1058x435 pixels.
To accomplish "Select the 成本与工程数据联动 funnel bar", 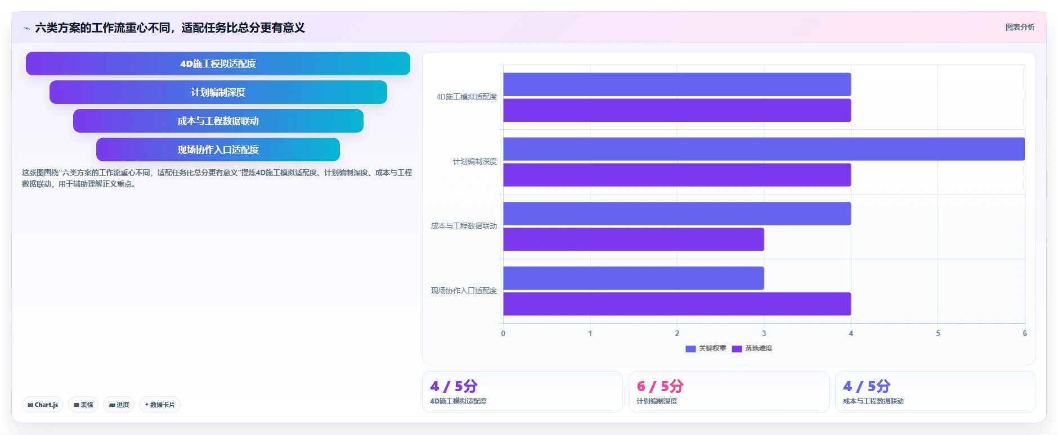I will (218, 121).
